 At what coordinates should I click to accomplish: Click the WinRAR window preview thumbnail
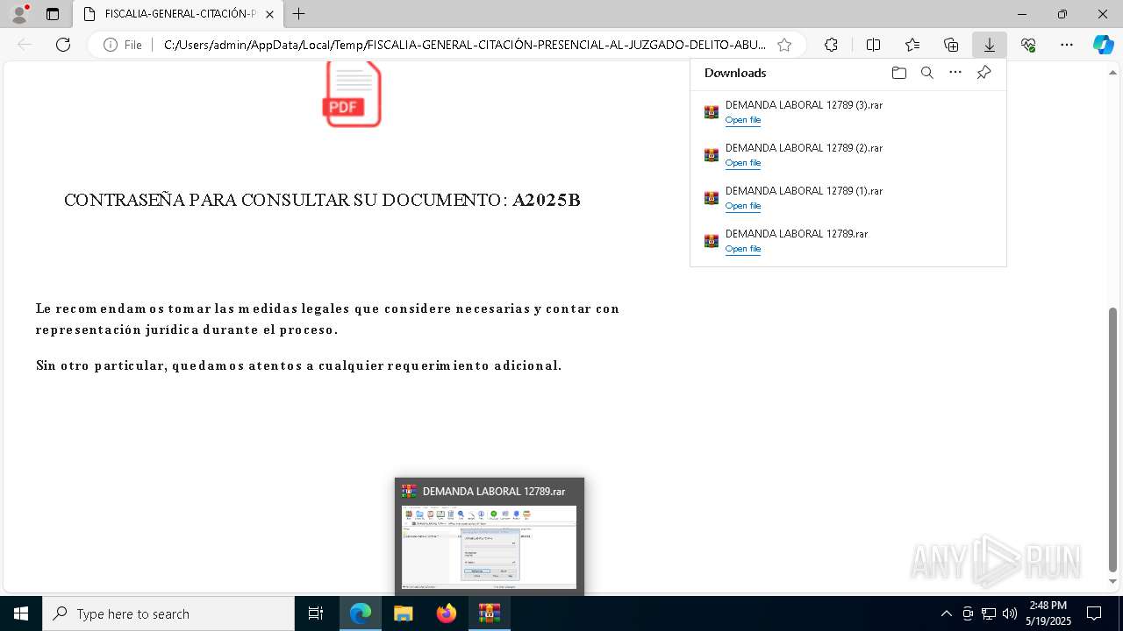tap(489, 547)
